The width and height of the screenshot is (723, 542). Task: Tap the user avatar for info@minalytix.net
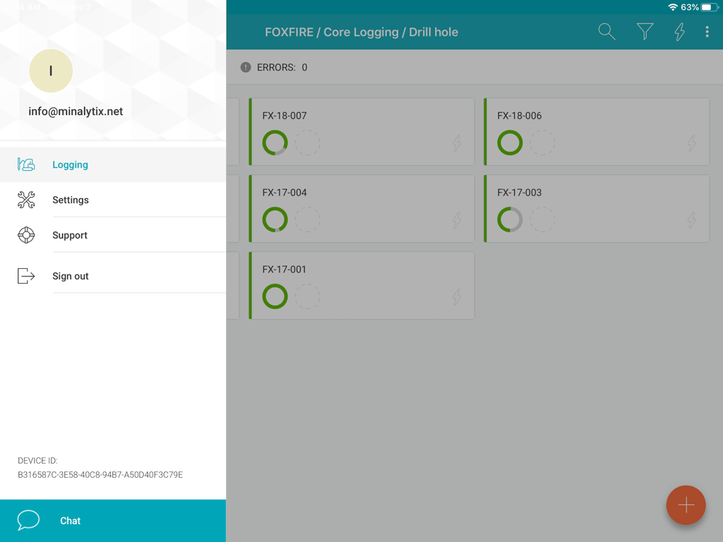pos(50,71)
